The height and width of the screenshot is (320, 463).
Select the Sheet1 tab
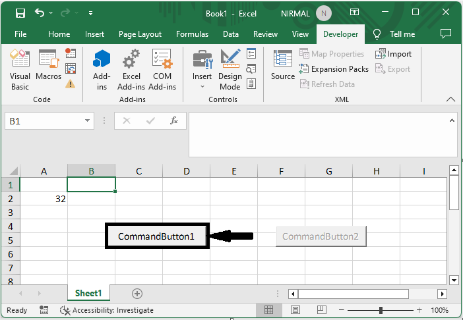(88, 293)
